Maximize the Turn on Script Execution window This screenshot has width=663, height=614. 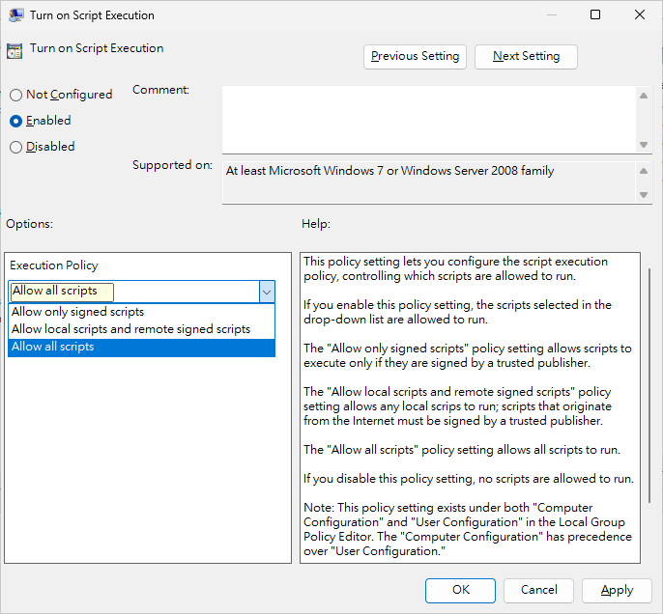[x=595, y=15]
